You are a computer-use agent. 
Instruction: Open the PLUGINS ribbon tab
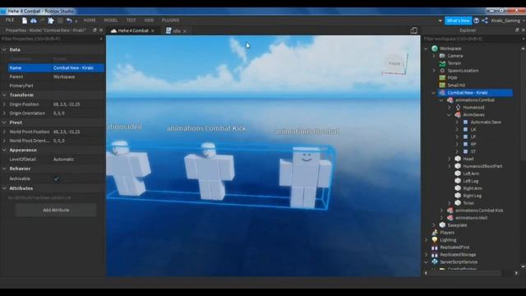point(170,20)
